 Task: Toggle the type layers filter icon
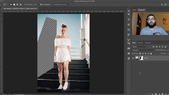pos(159,47)
